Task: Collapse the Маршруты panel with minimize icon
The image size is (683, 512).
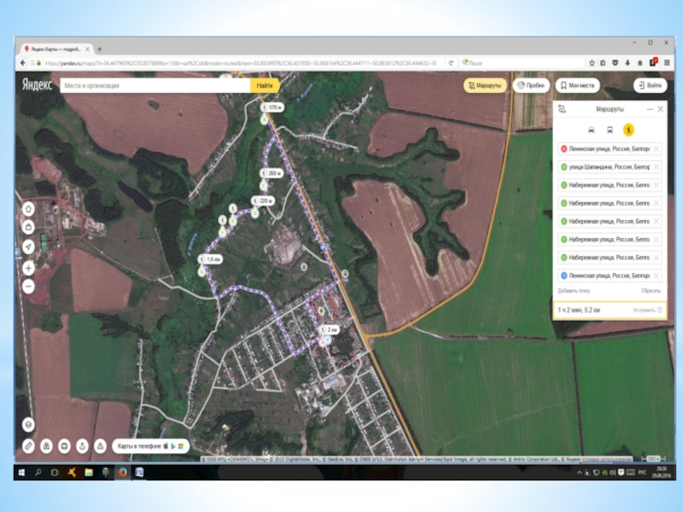Action: click(648, 110)
